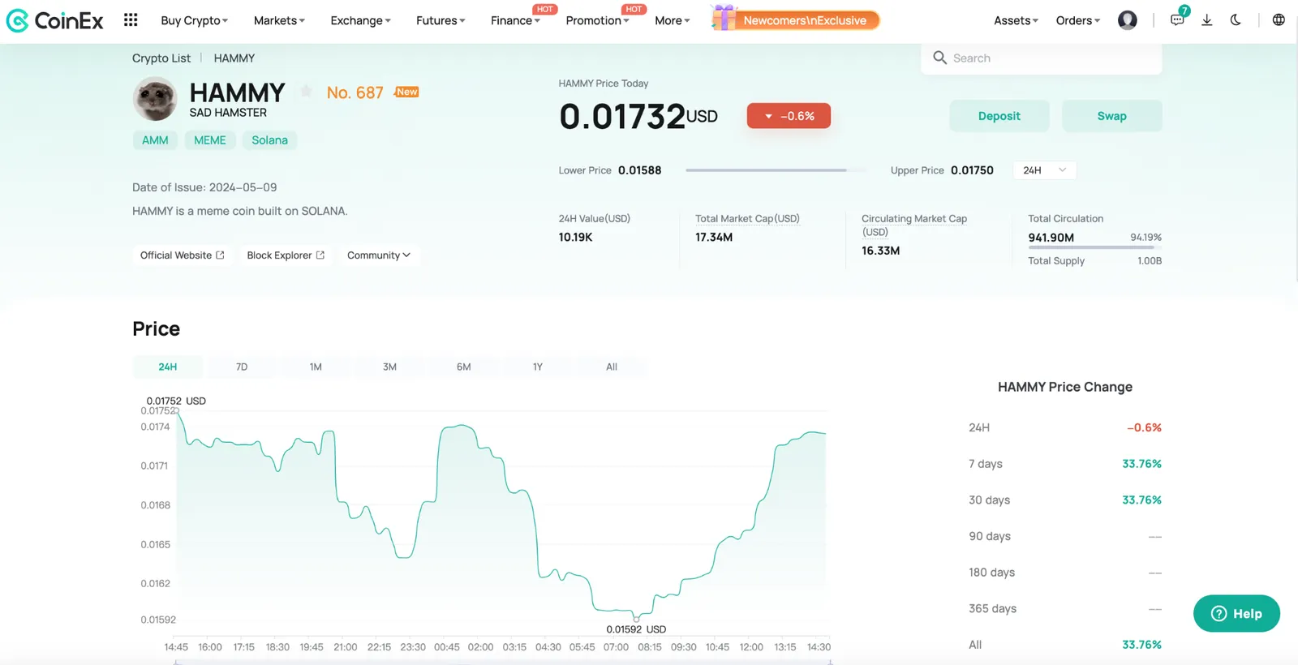Image resolution: width=1298 pixels, height=665 pixels.
Task: Click the Search input field
Action: tap(1042, 58)
